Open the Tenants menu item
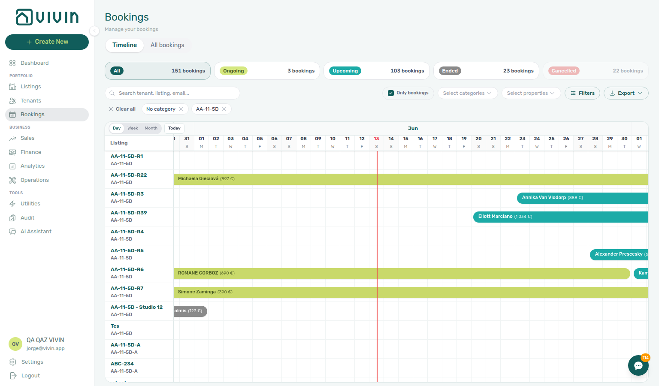 [47, 101]
